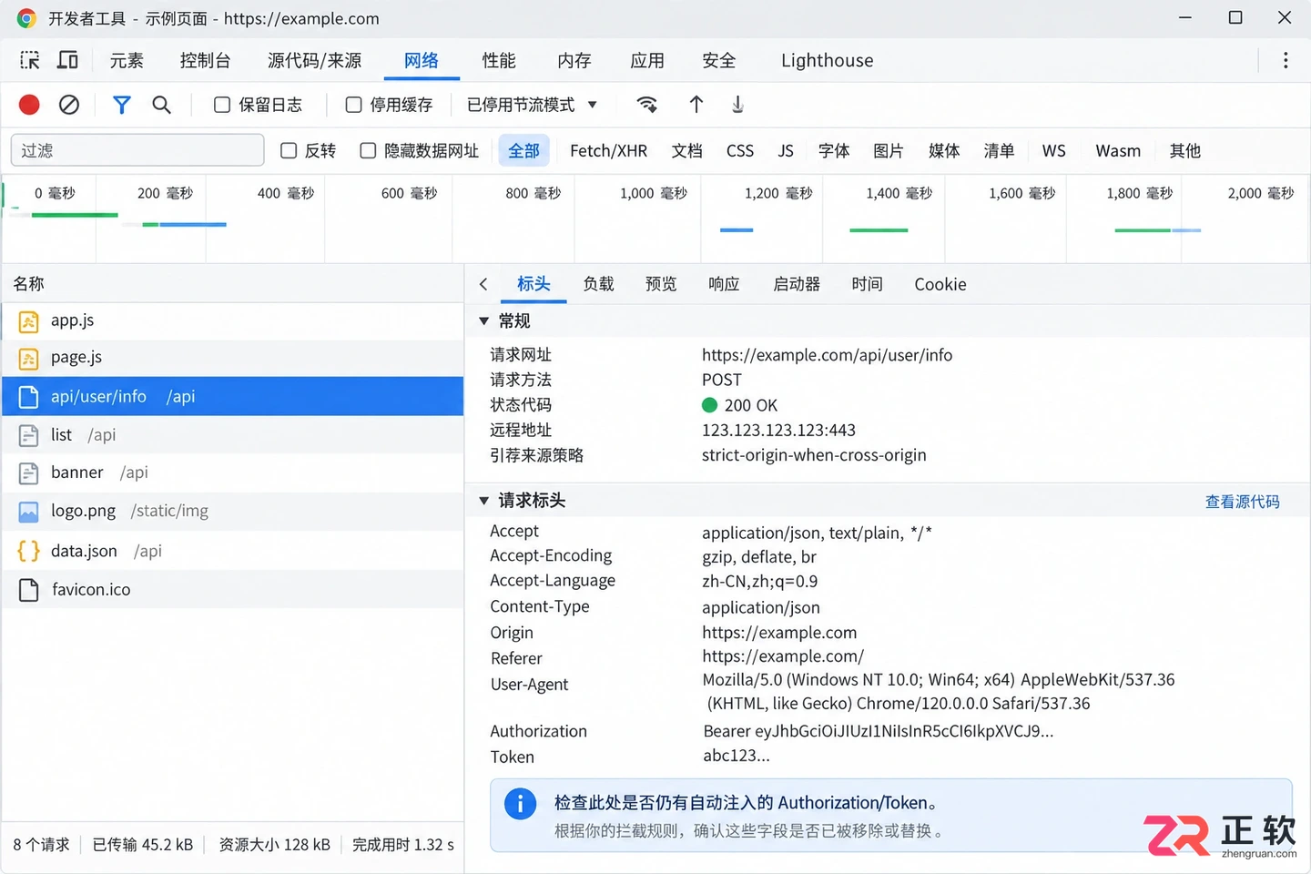Click the Chrome logo in title bar
Viewport: 1311px width, 874px height.
(x=26, y=18)
